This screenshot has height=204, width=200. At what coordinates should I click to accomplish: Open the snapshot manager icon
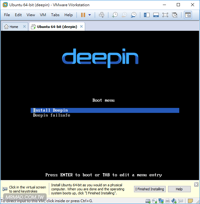tap(133, 15)
